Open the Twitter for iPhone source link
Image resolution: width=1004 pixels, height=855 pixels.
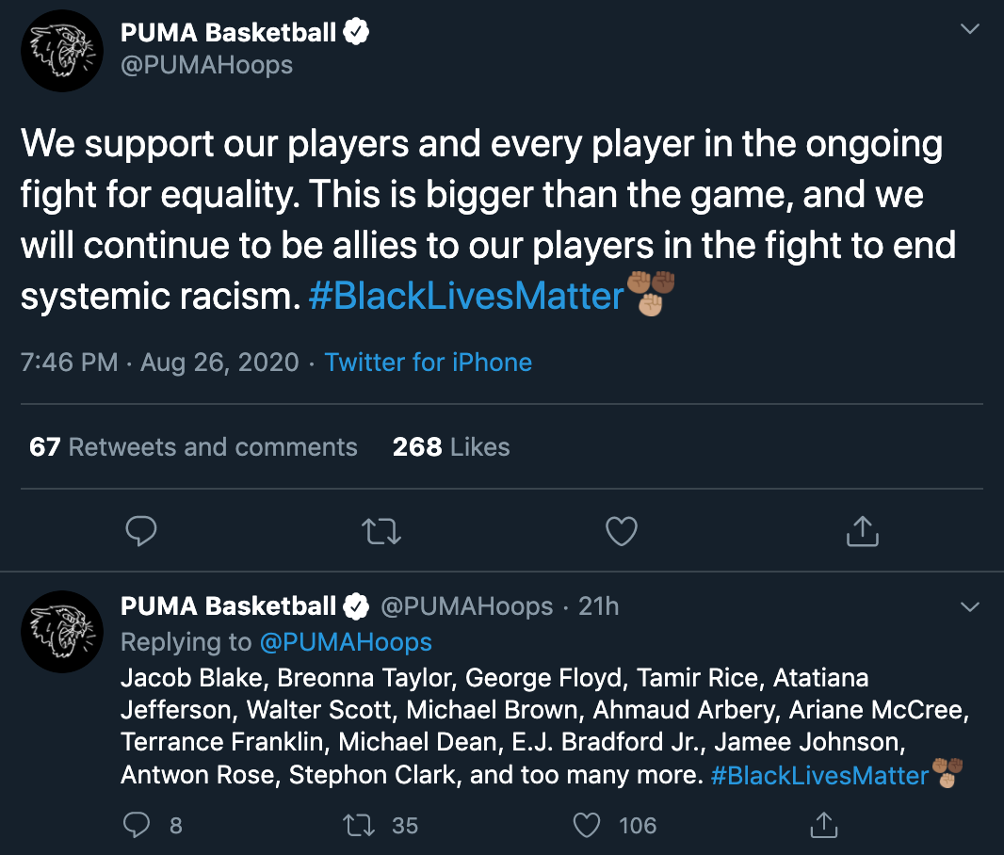429,363
